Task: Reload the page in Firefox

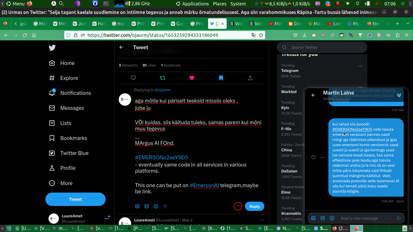Action: (x=25, y=35)
